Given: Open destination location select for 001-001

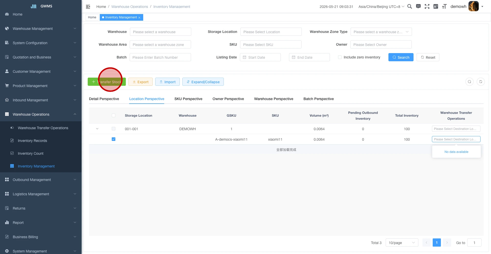Looking at the screenshot, I should [456, 129].
